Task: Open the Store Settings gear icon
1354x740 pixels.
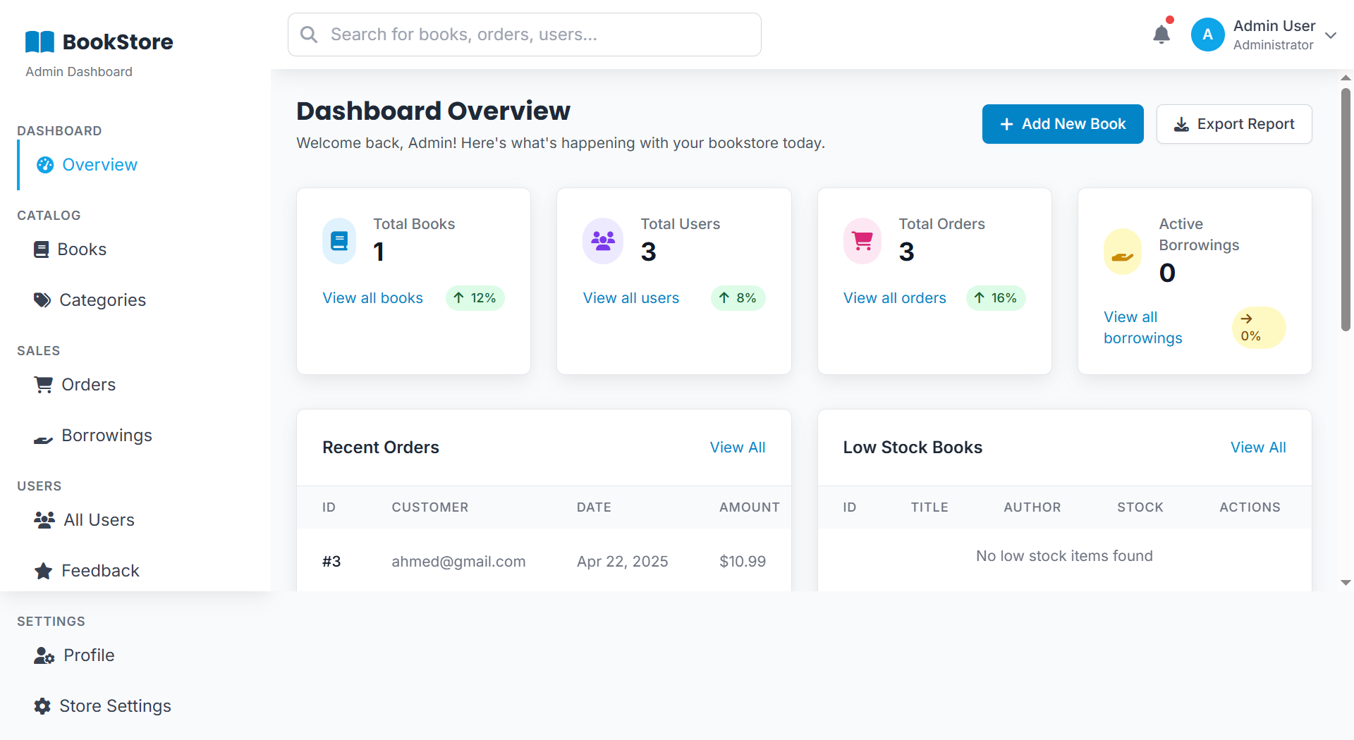Action: click(x=41, y=705)
